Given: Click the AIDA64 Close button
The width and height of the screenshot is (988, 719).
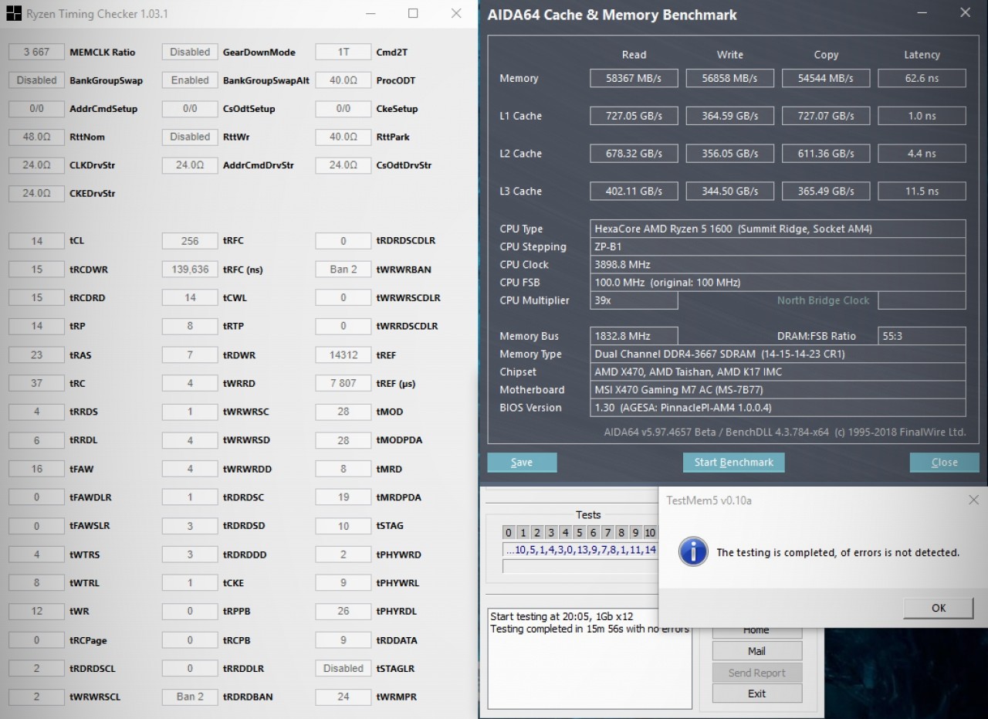Looking at the screenshot, I should point(944,462).
